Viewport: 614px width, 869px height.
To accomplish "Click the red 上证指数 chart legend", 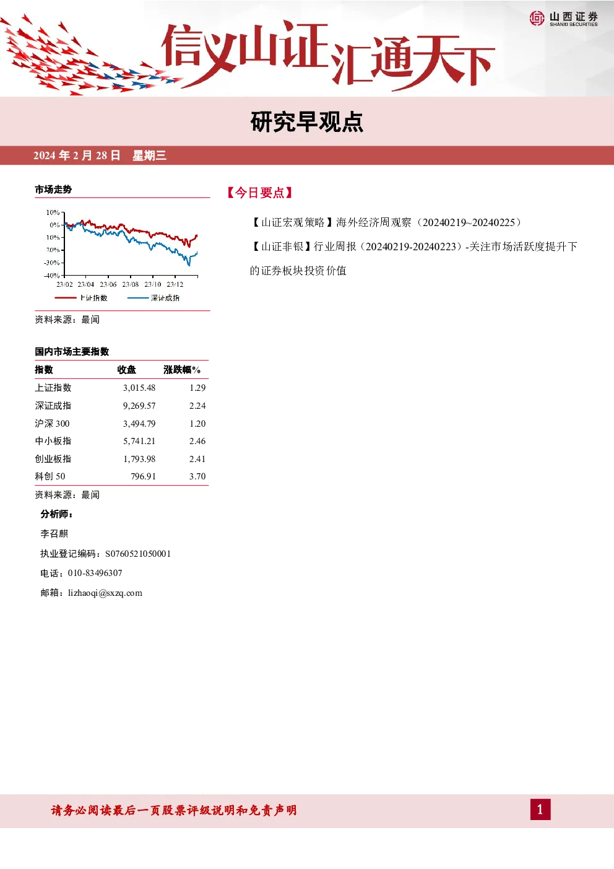I will [x=81, y=298].
